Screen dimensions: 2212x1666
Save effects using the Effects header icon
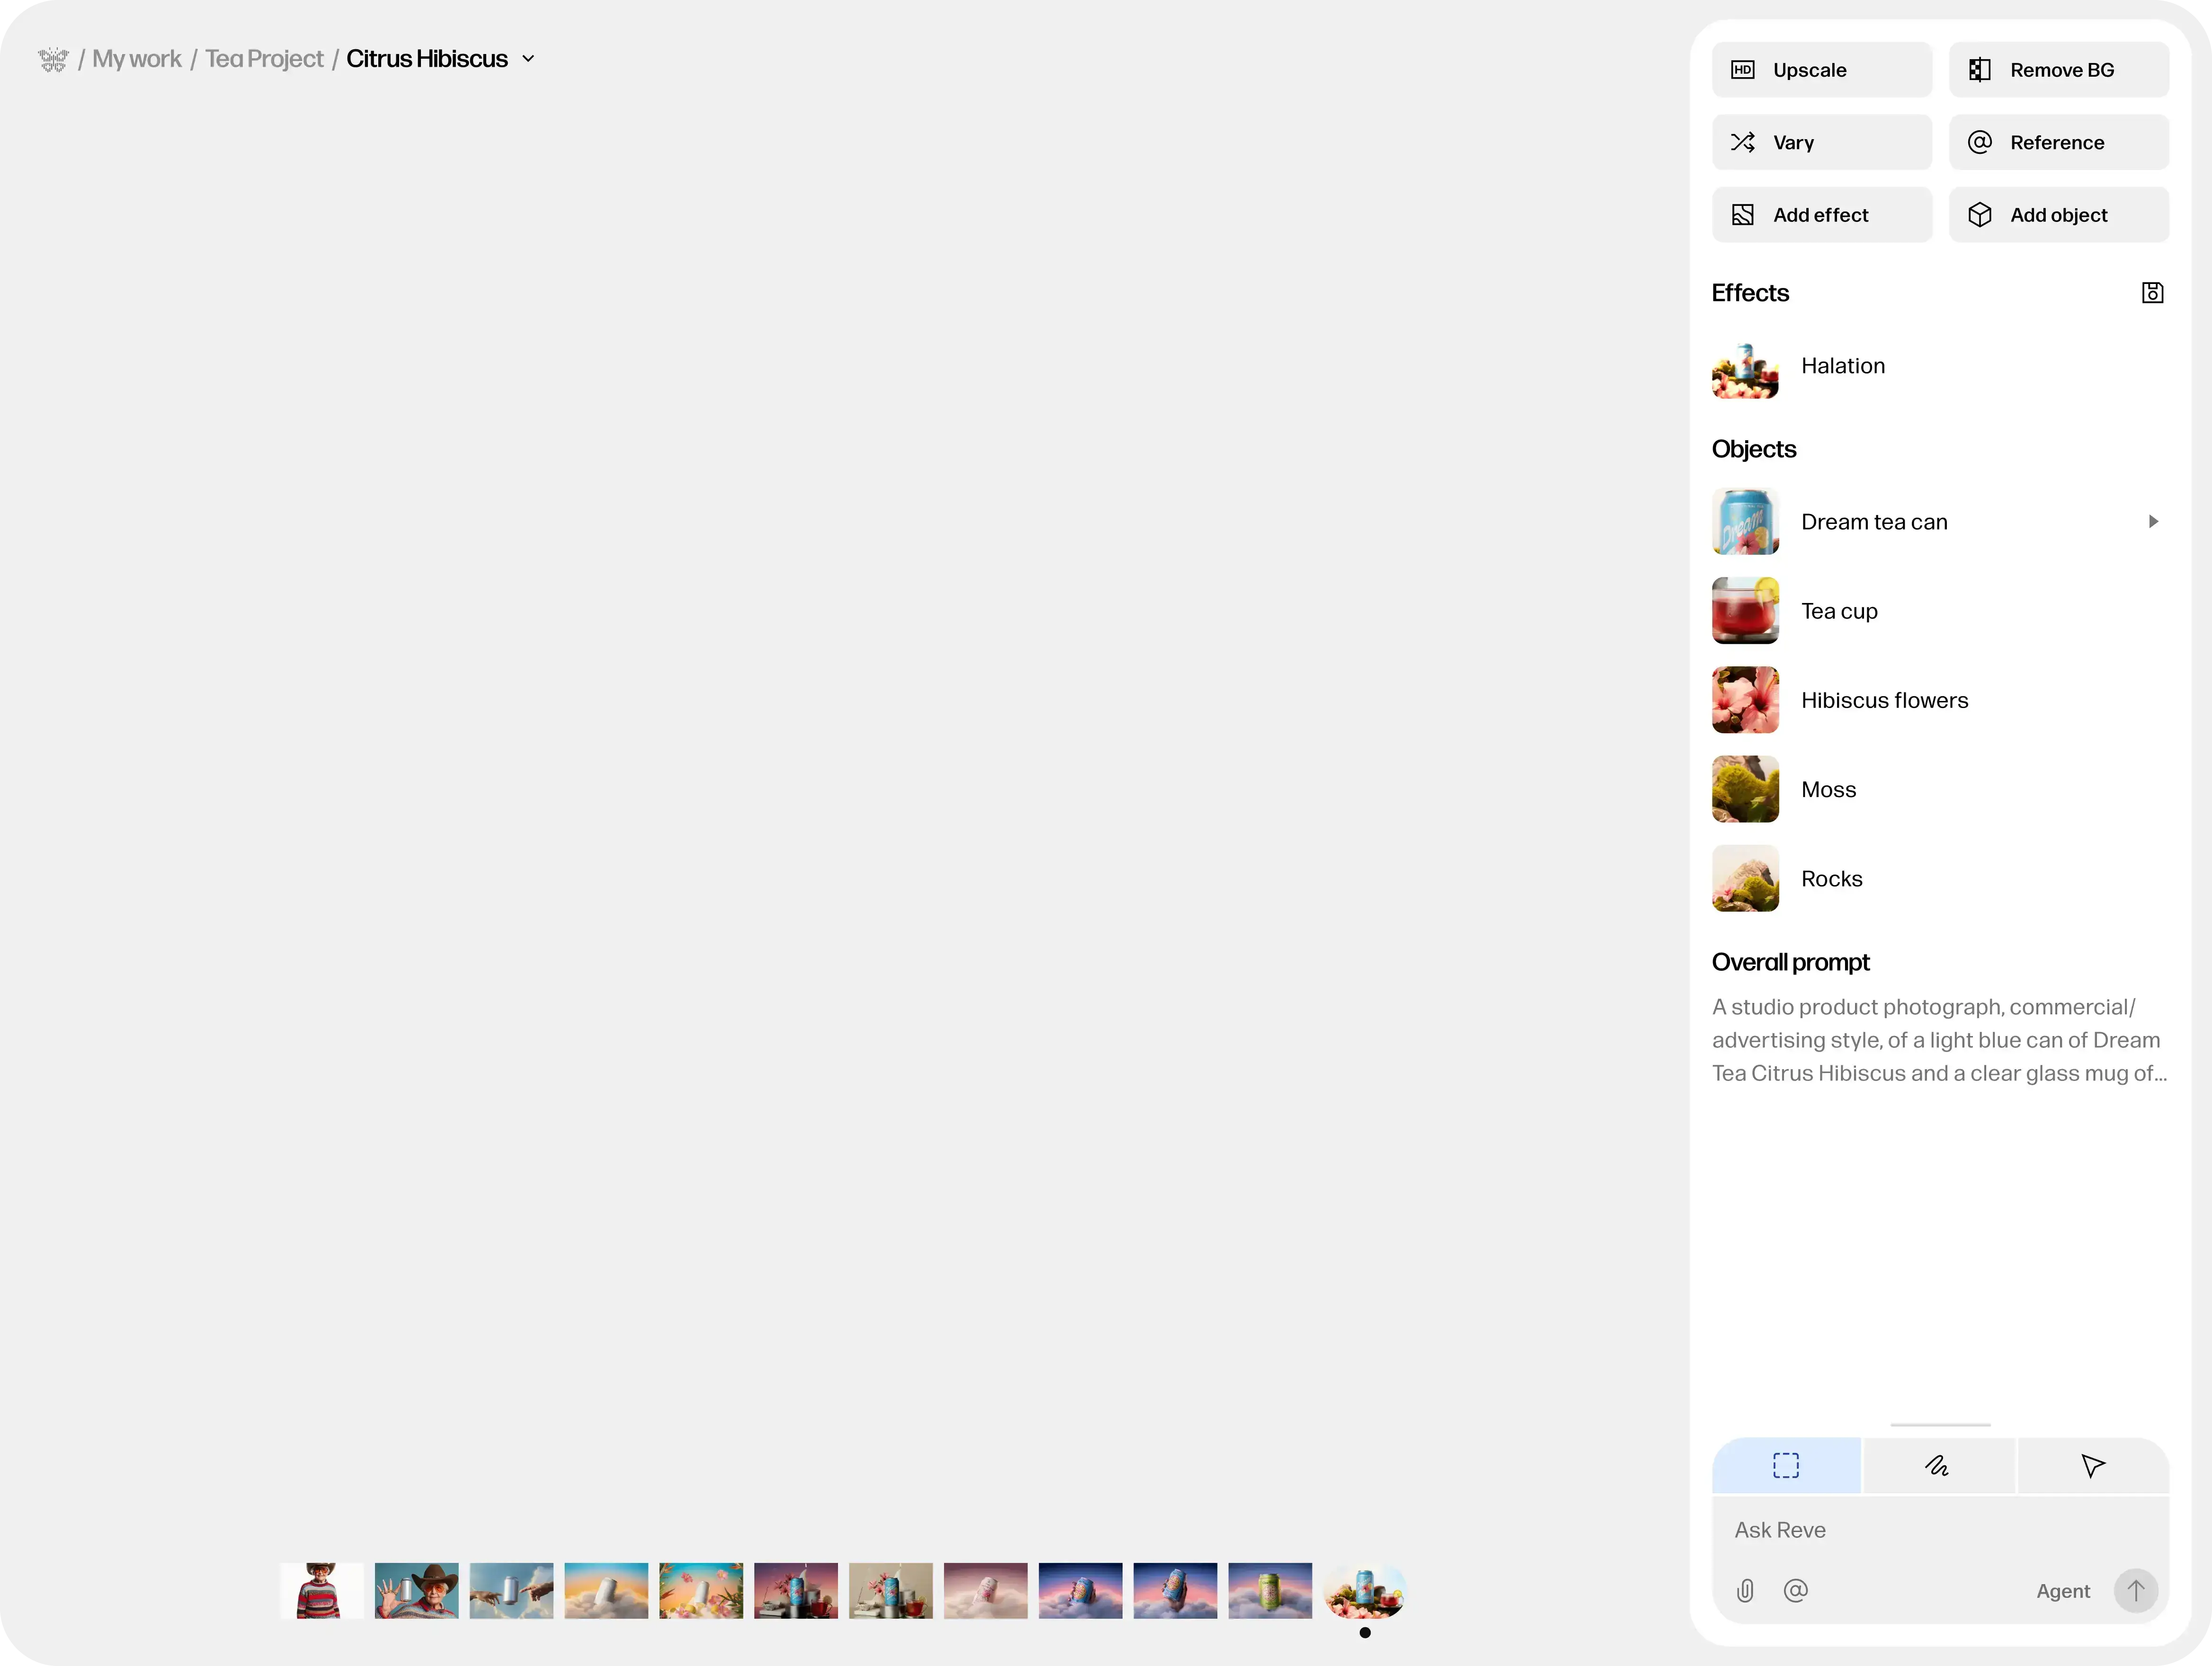(2152, 293)
